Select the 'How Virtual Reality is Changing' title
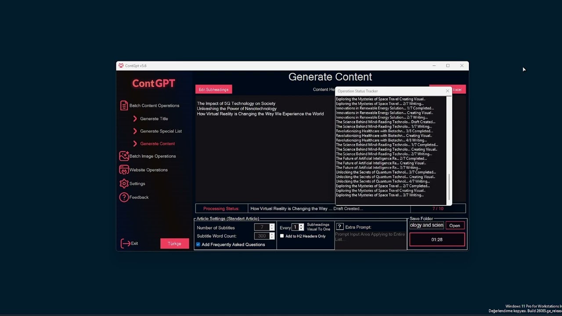Viewport: 562px width, 316px height. [260, 114]
